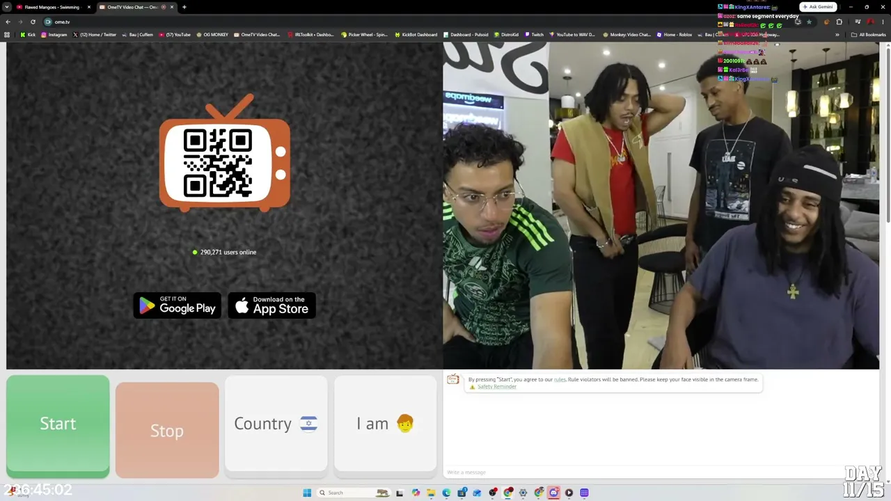Open Discord from the taskbar
Viewport: 891px width, 501px height.
point(553,493)
